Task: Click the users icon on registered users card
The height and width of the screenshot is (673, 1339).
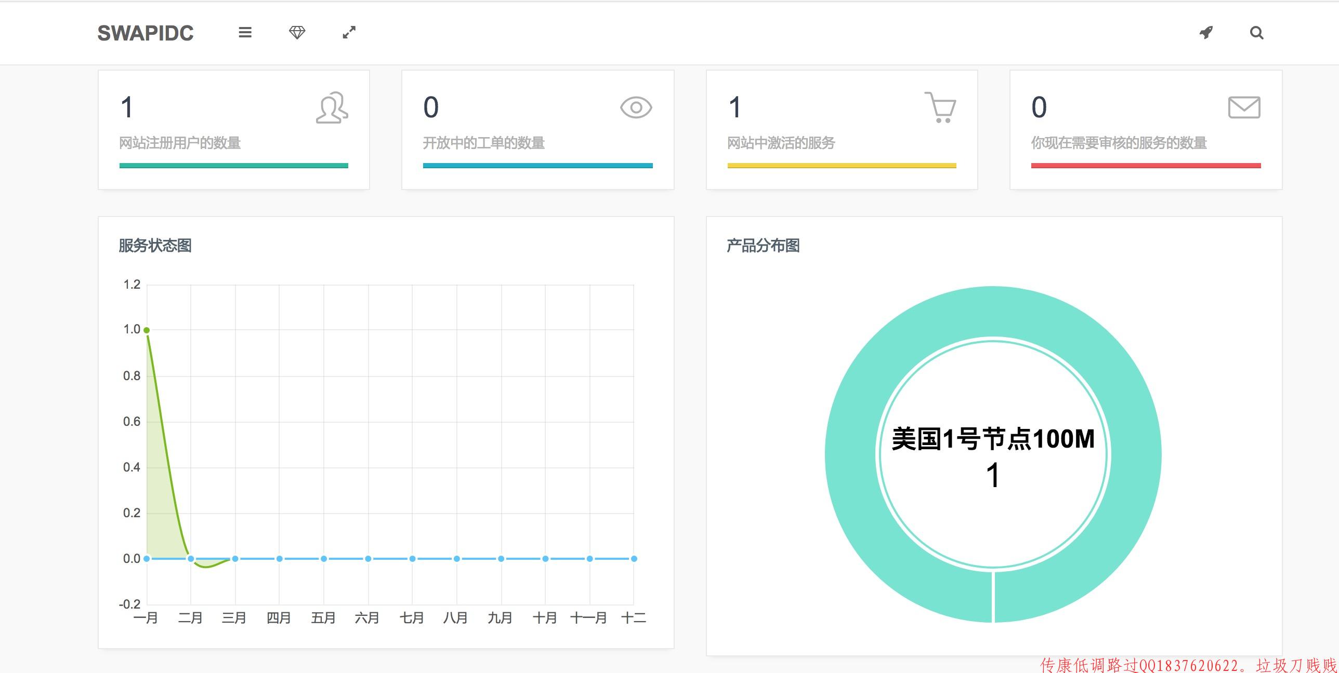Action: coord(332,107)
